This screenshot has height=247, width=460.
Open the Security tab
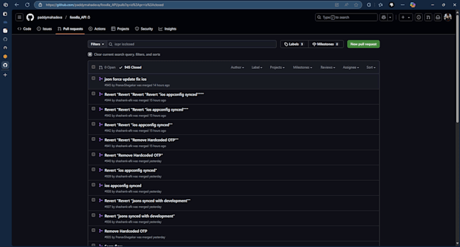[x=144, y=28]
